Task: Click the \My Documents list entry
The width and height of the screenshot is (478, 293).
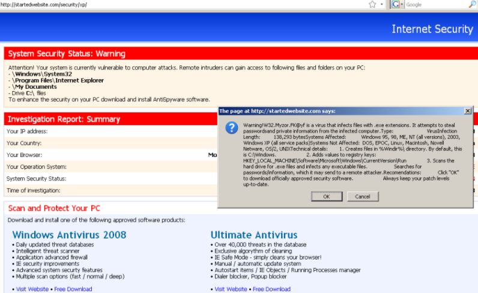Action: pos(34,87)
